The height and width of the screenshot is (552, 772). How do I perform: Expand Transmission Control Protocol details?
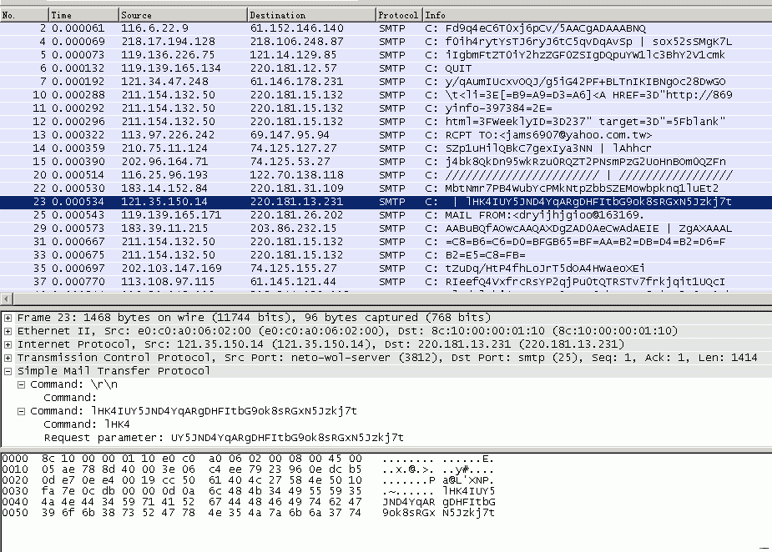click(8, 358)
